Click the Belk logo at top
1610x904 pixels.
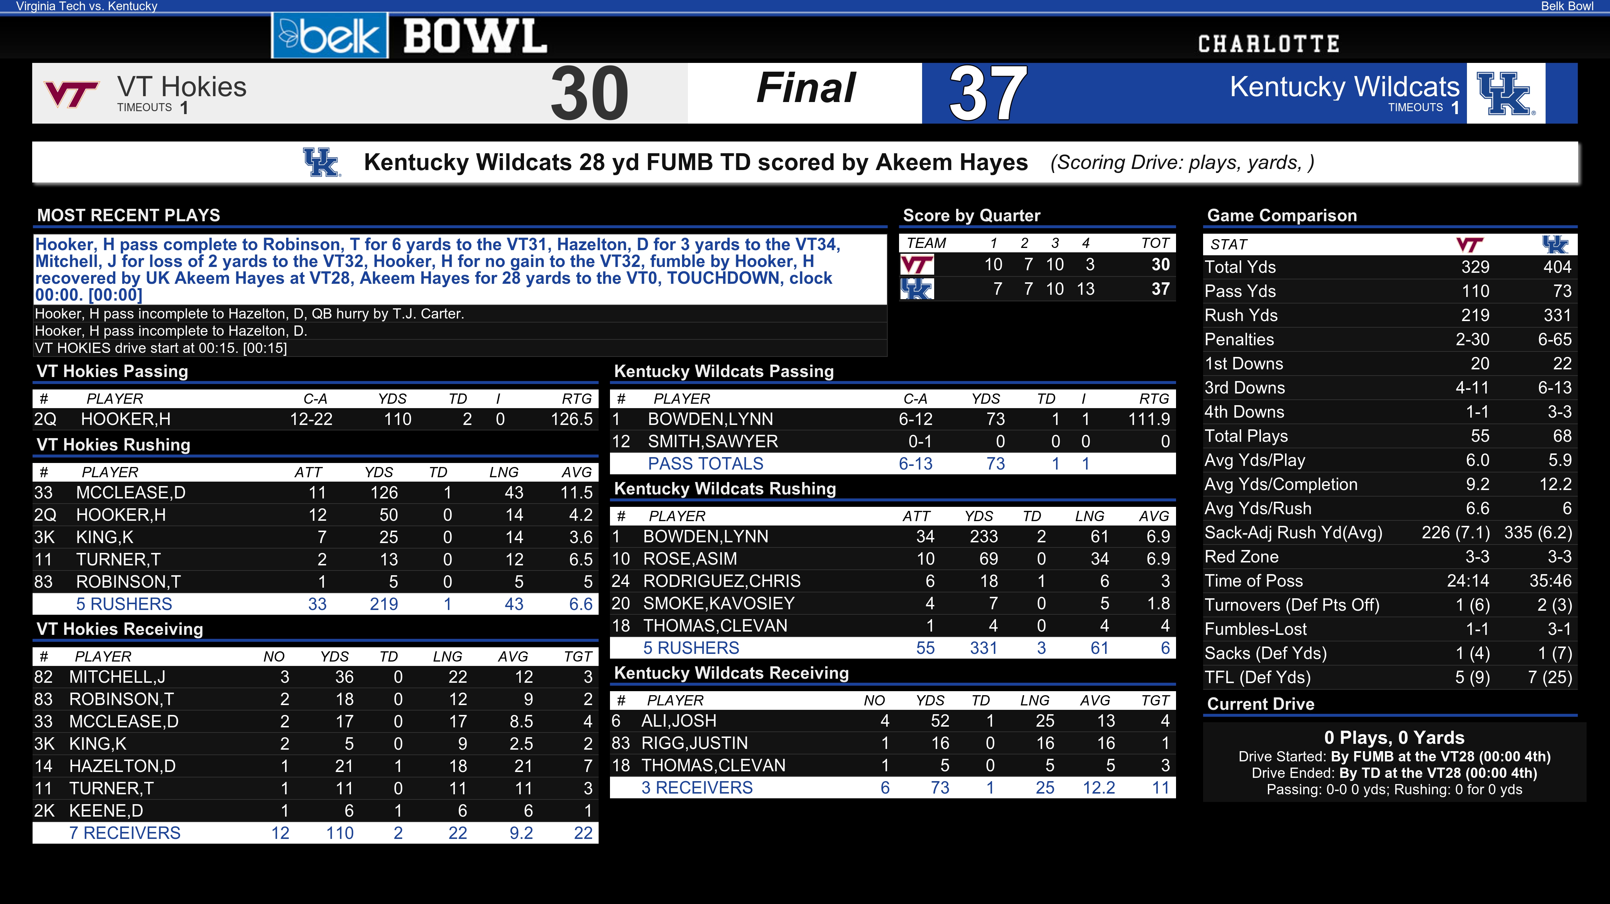coord(329,35)
